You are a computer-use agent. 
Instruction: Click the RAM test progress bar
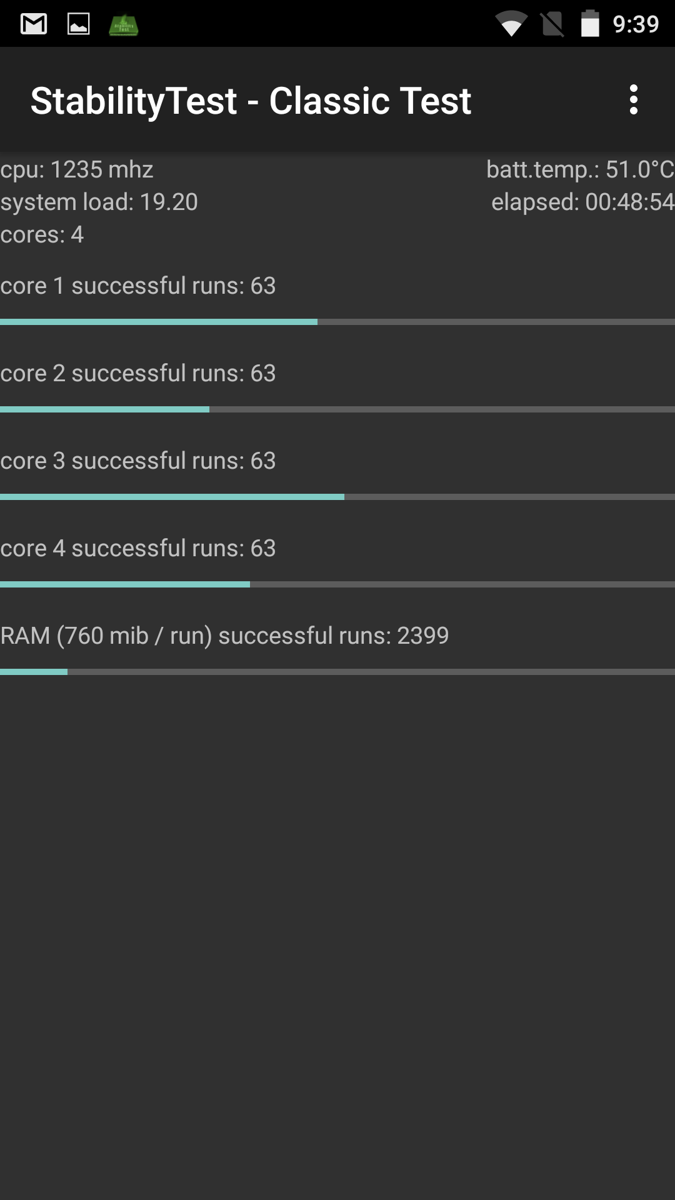(337, 672)
